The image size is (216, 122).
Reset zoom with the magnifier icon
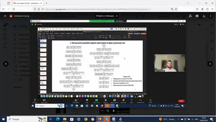(108, 111)
